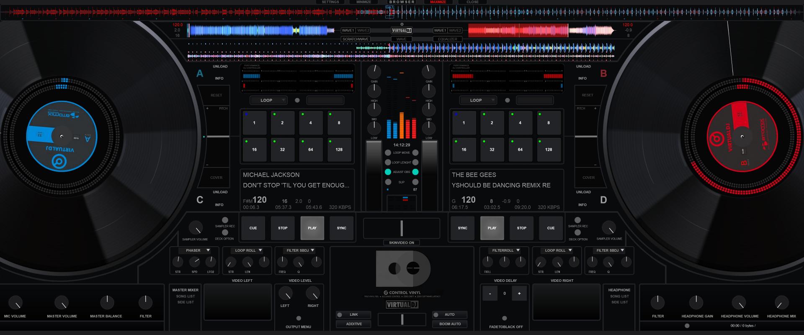The height and width of the screenshot is (335, 804).
Task: Expand right FILTER SBDJ effect dropdown
Action: pos(610,250)
